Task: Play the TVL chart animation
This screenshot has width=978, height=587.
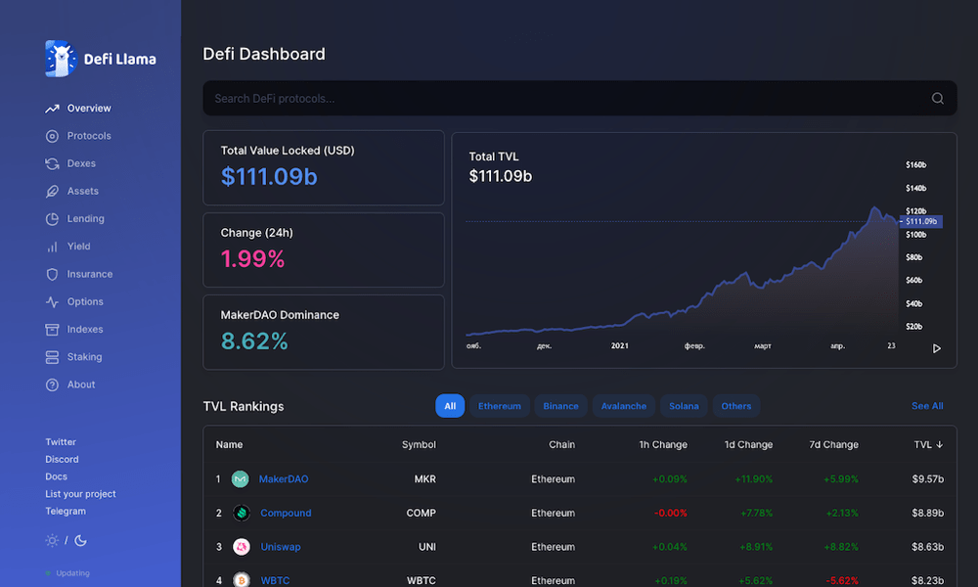Action: coord(936,348)
